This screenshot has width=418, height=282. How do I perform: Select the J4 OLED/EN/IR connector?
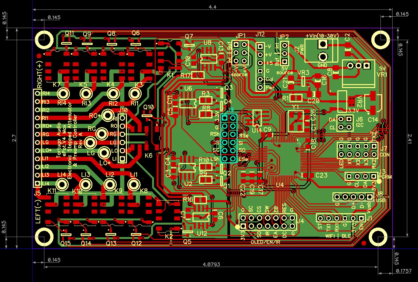[x=268, y=222]
